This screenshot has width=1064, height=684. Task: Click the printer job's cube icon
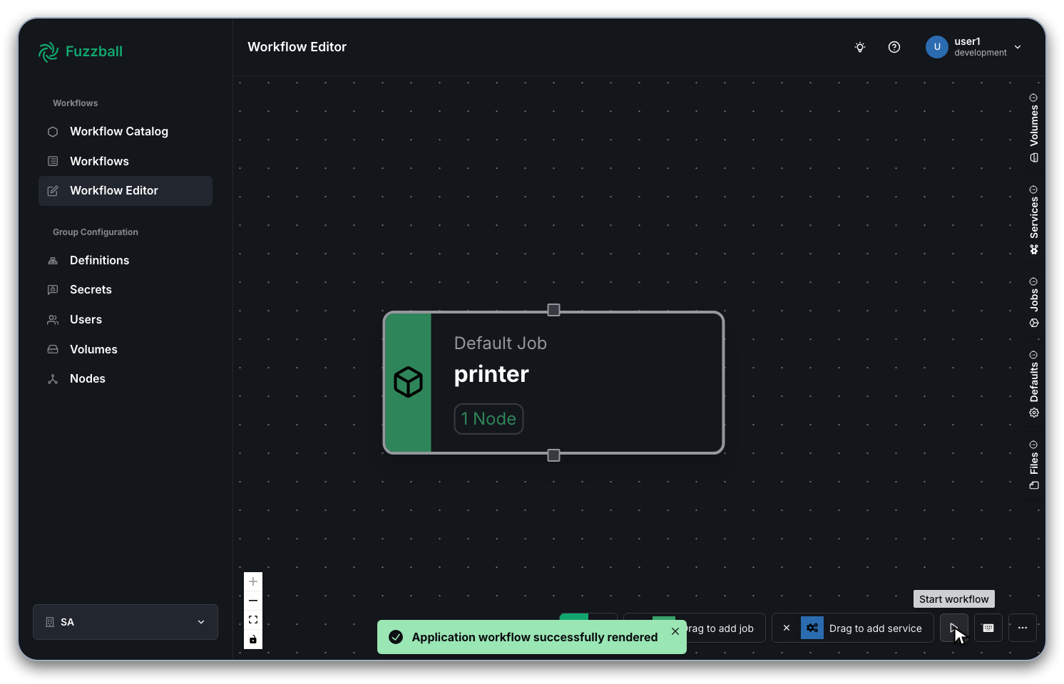[408, 382]
